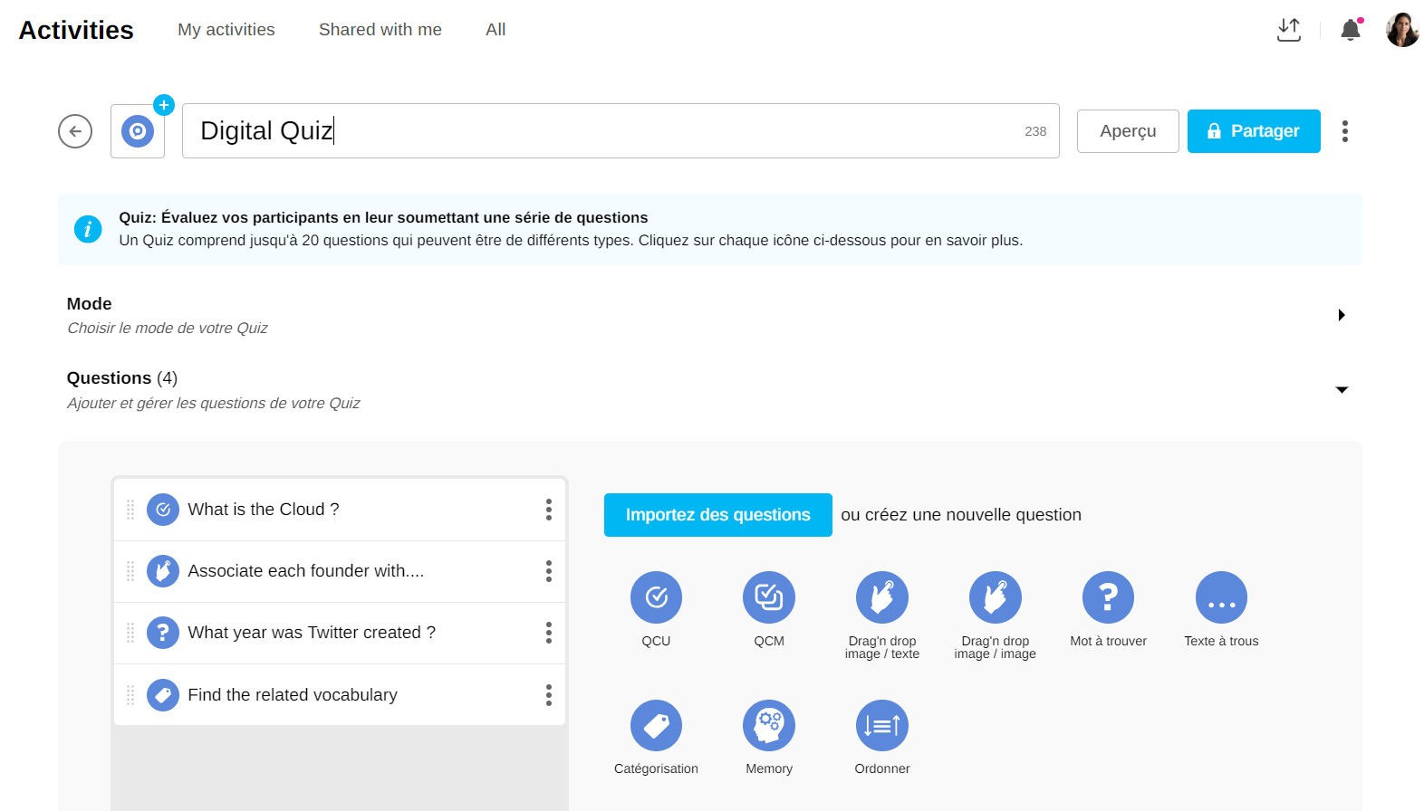Create a Texte à trous question
Viewport: 1424px width, 811px height.
point(1221,597)
